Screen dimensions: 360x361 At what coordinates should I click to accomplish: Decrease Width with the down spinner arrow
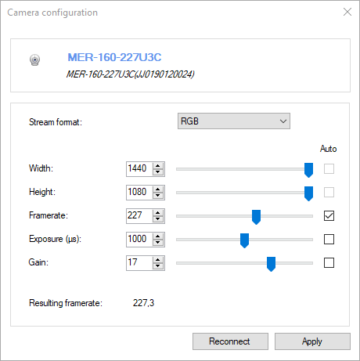click(158, 172)
